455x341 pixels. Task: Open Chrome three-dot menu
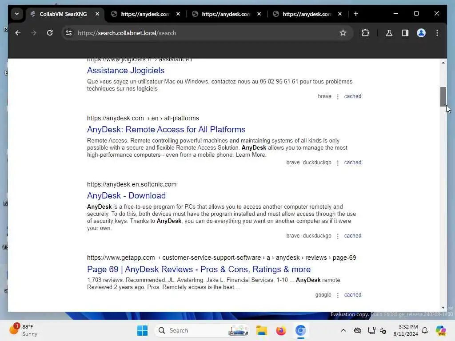click(x=437, y=33)
